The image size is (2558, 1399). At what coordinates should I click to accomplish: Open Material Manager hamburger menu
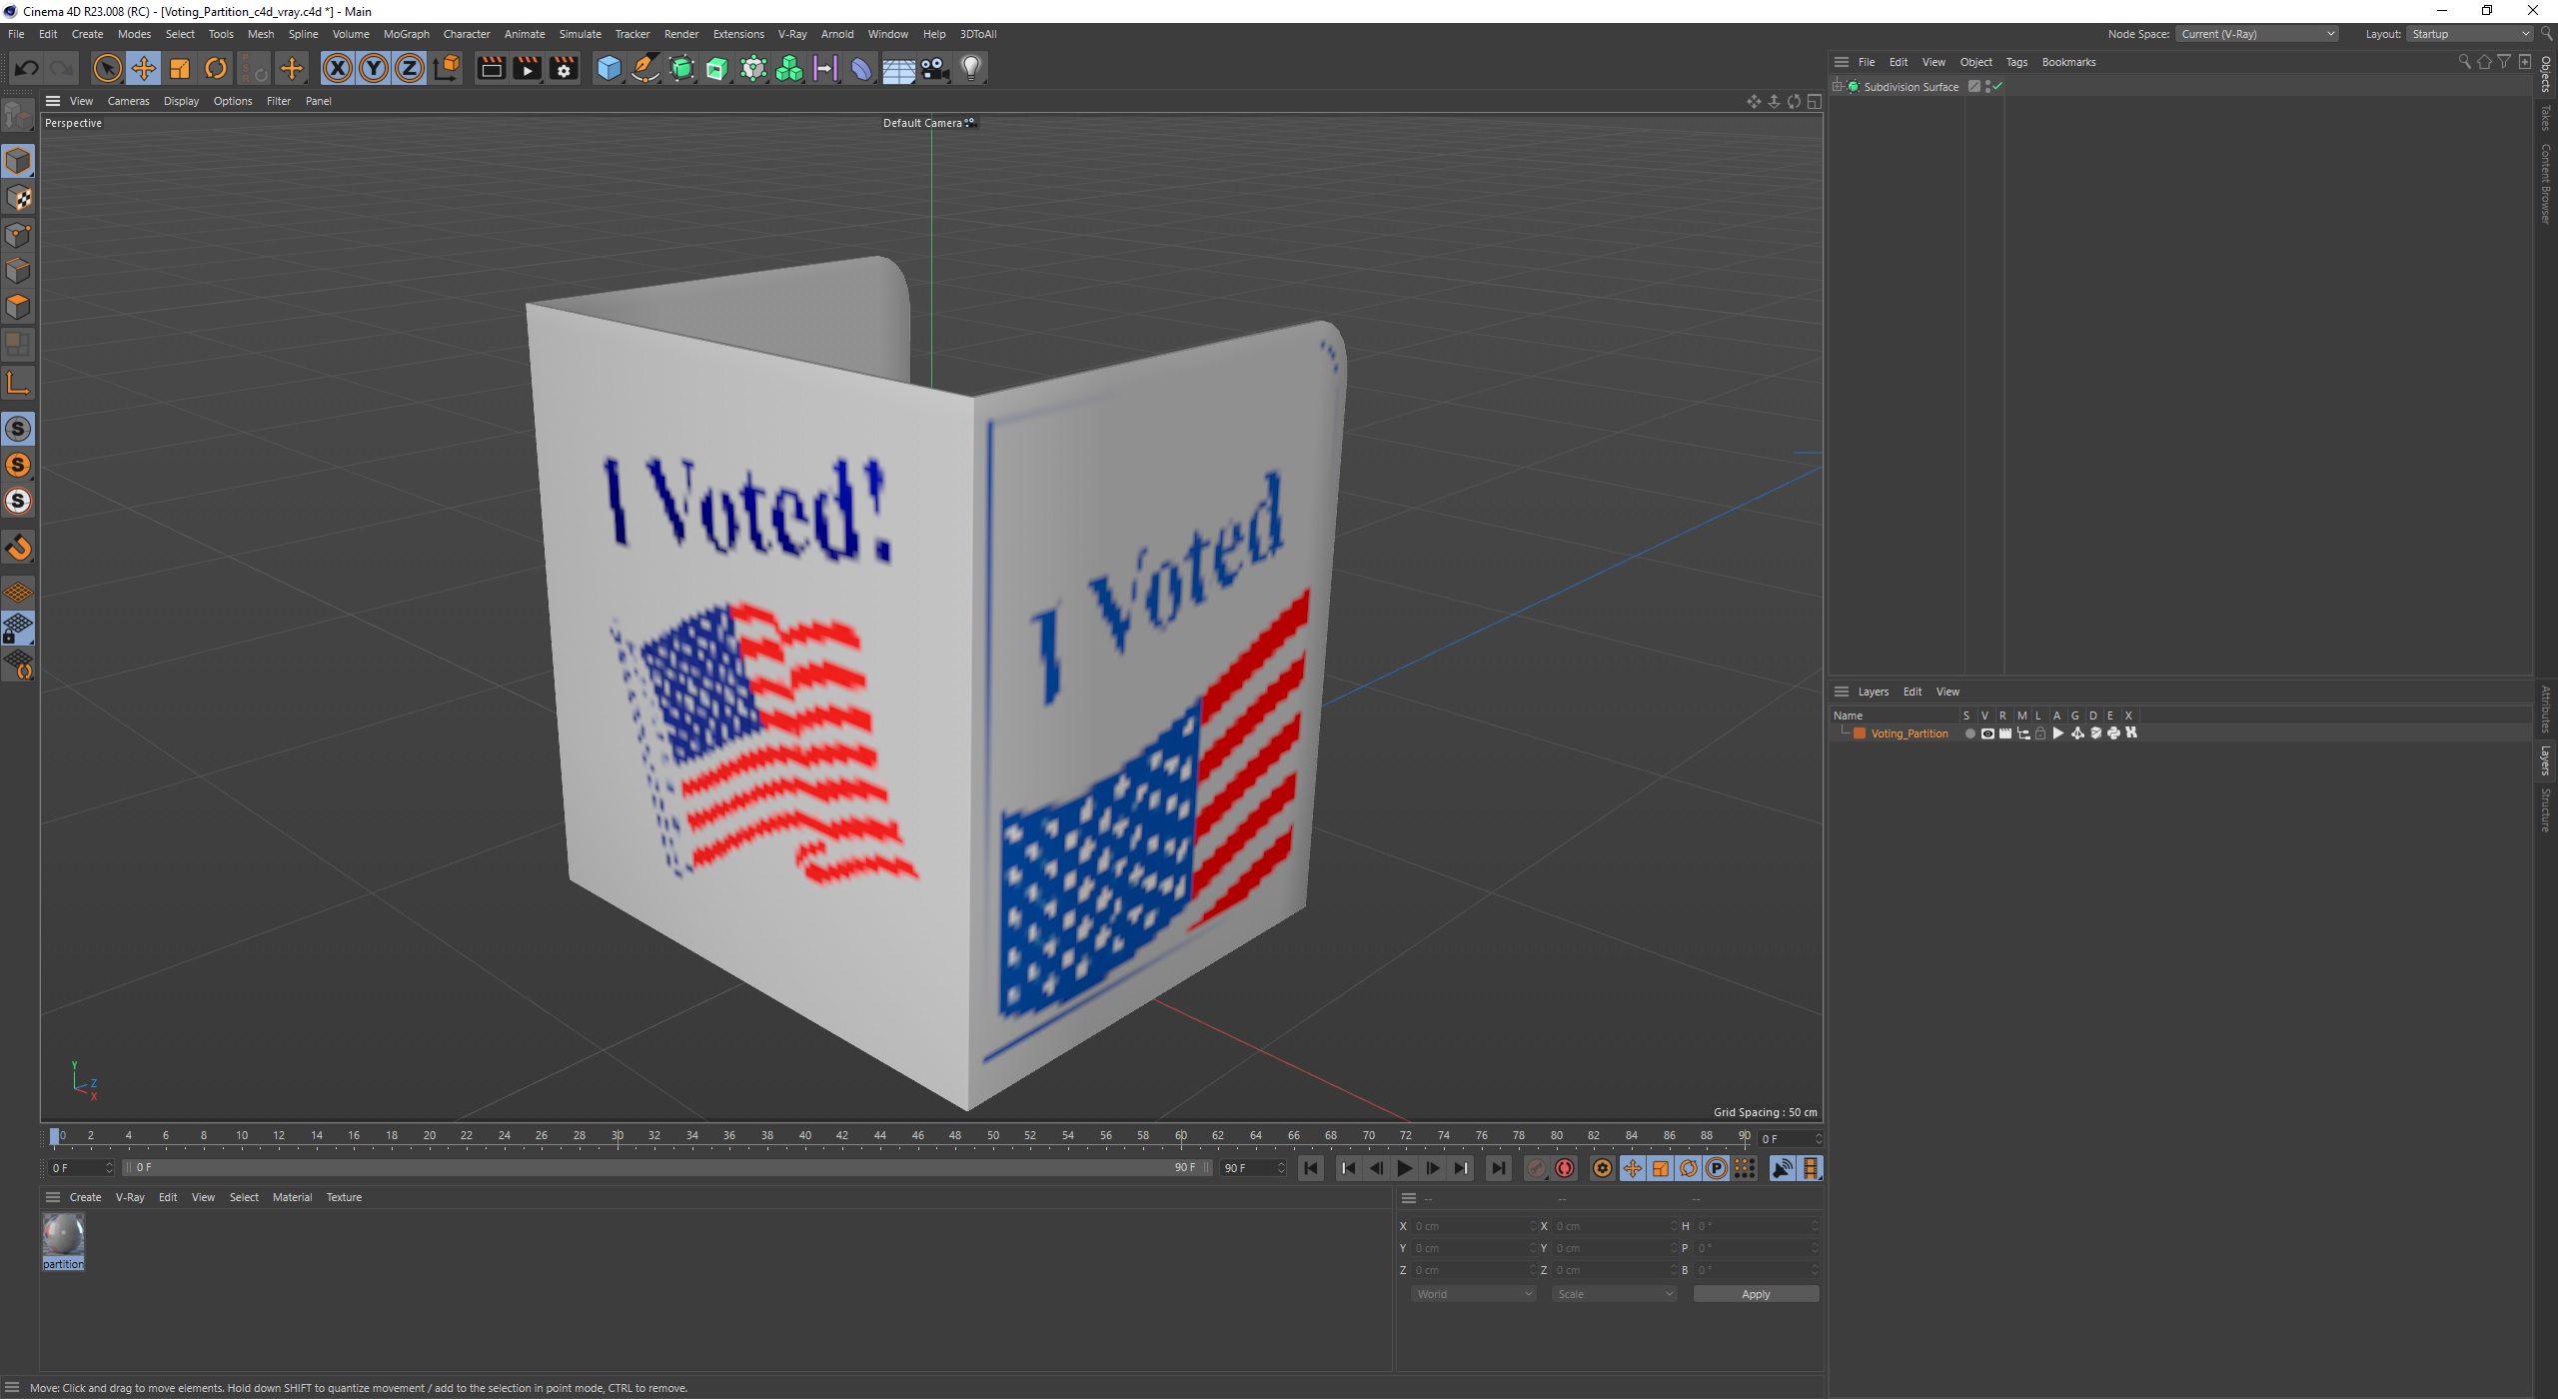pos(53,1197)
